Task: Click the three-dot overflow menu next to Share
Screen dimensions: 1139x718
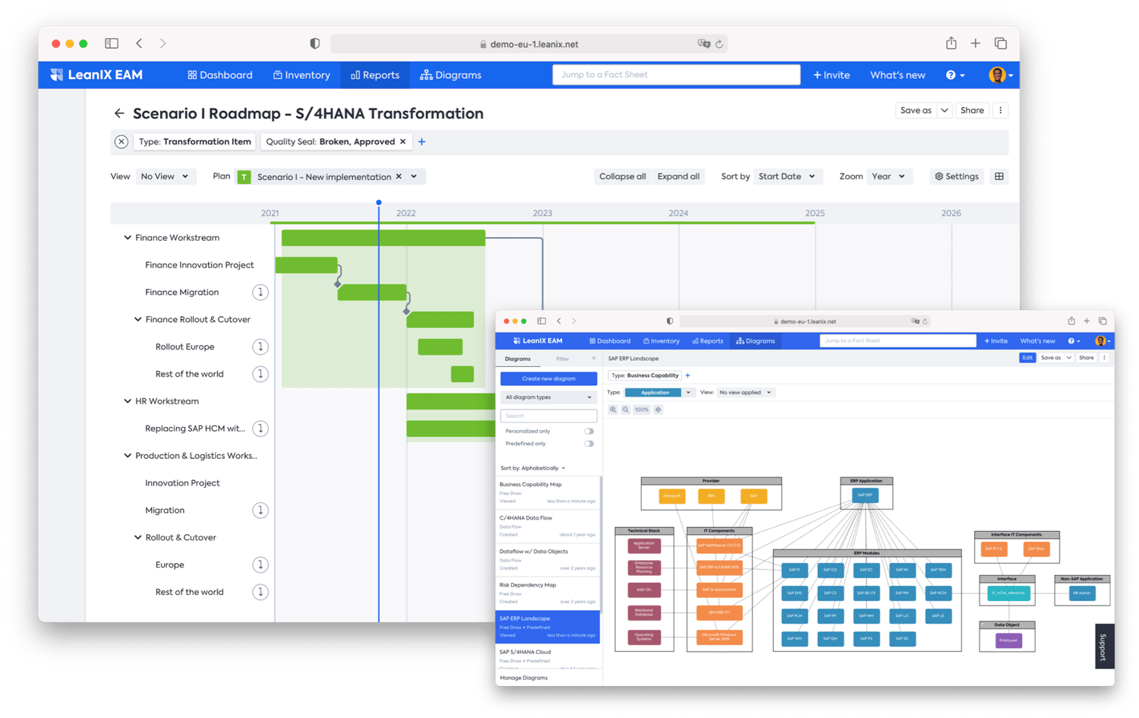Action: tap(1000, 110)
